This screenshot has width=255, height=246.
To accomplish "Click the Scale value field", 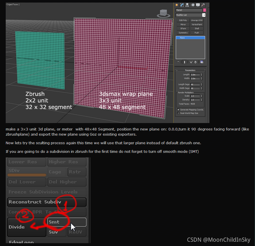I will click(x=195, y=96).
